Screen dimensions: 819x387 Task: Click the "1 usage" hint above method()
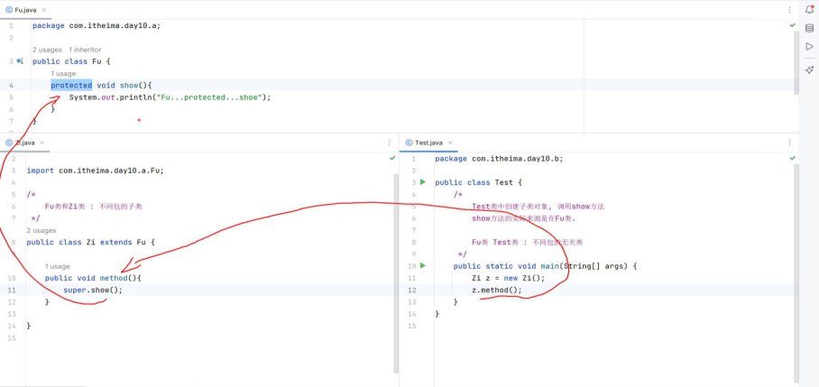point(58,266)
